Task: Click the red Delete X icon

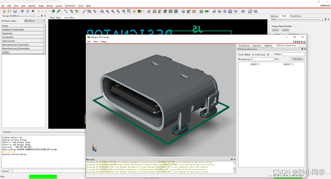Action: pos(33,11)
